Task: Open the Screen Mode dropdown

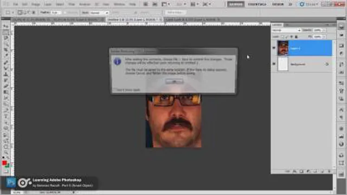Action: coord(206,4)
